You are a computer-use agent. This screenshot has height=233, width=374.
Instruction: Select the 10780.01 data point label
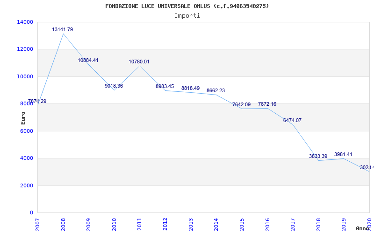click(x=139, y=62)
